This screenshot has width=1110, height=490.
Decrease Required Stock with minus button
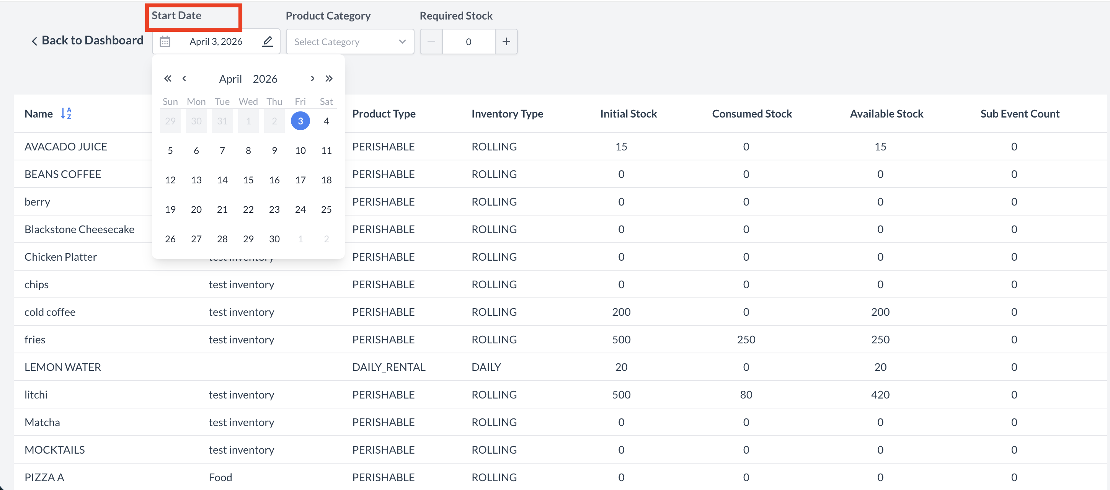tap(431, 41)
